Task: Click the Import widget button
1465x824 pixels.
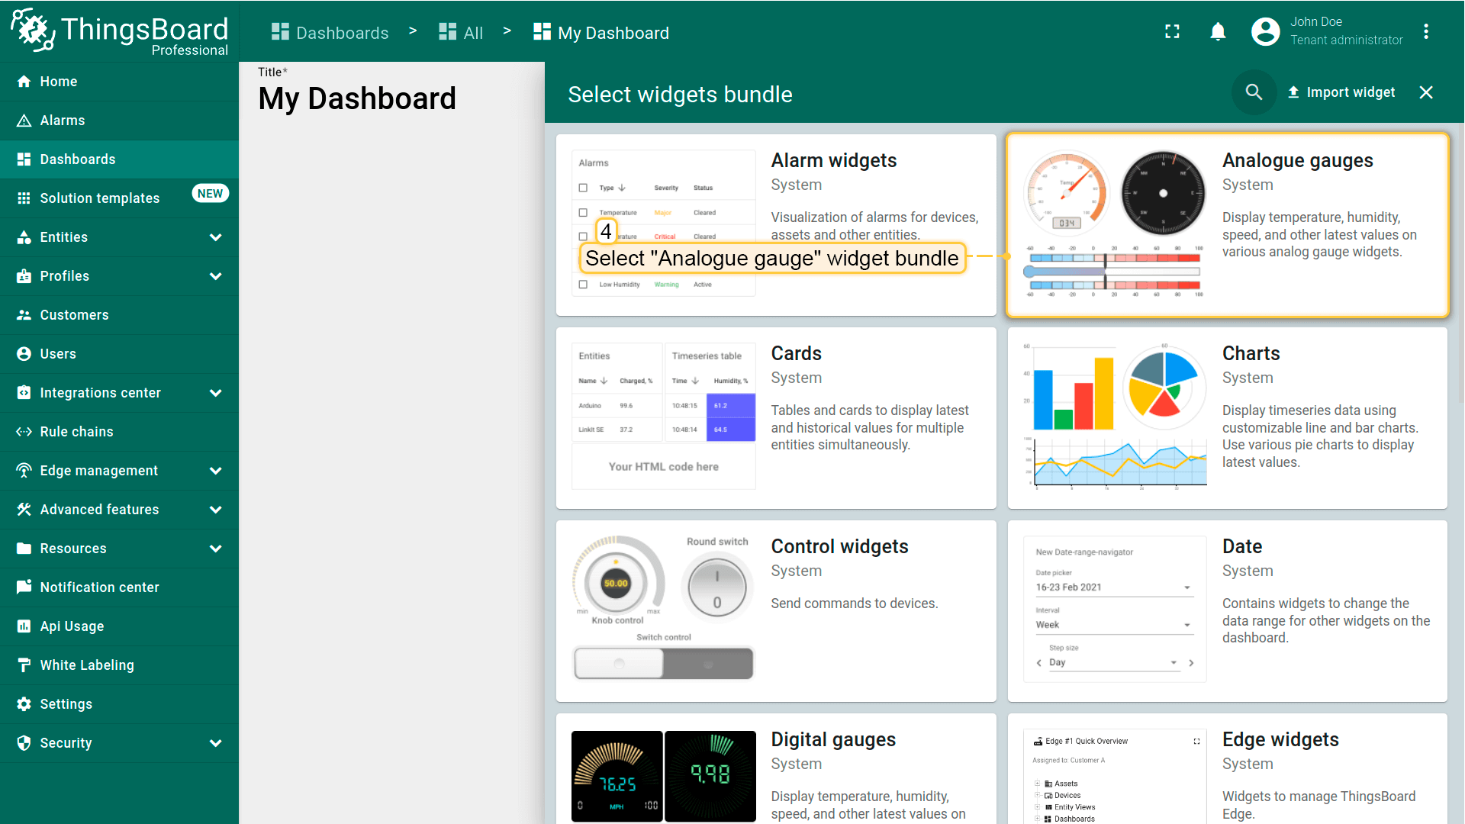Action: [x=1341, y=92]
